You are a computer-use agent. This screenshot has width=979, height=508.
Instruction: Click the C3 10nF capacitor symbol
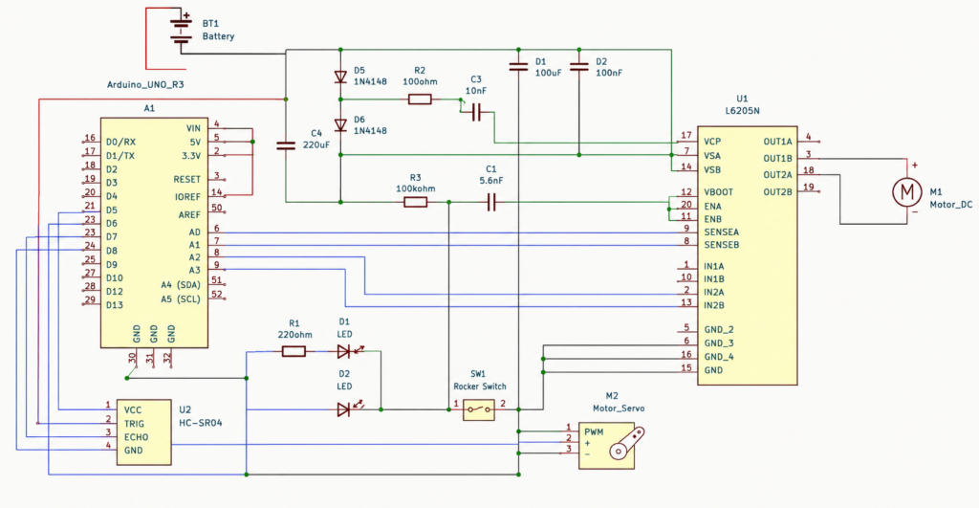tap(476, 113)
